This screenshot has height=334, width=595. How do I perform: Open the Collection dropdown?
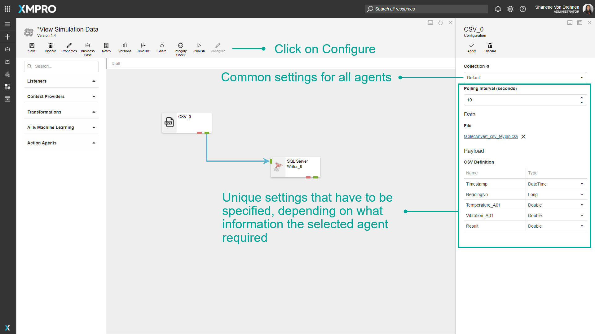coord(525,78)
